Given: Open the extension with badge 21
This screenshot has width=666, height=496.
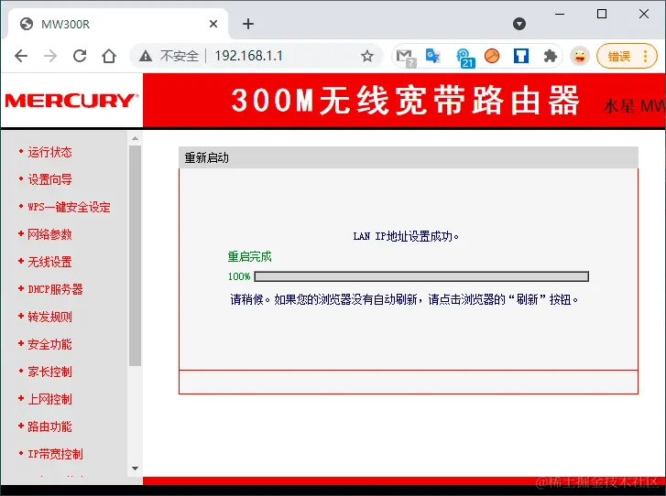Looking at the screenshot, I should [464, 58].
